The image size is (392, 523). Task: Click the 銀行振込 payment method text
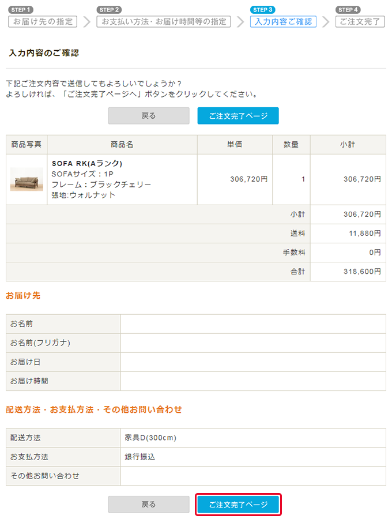pos(140,457)
